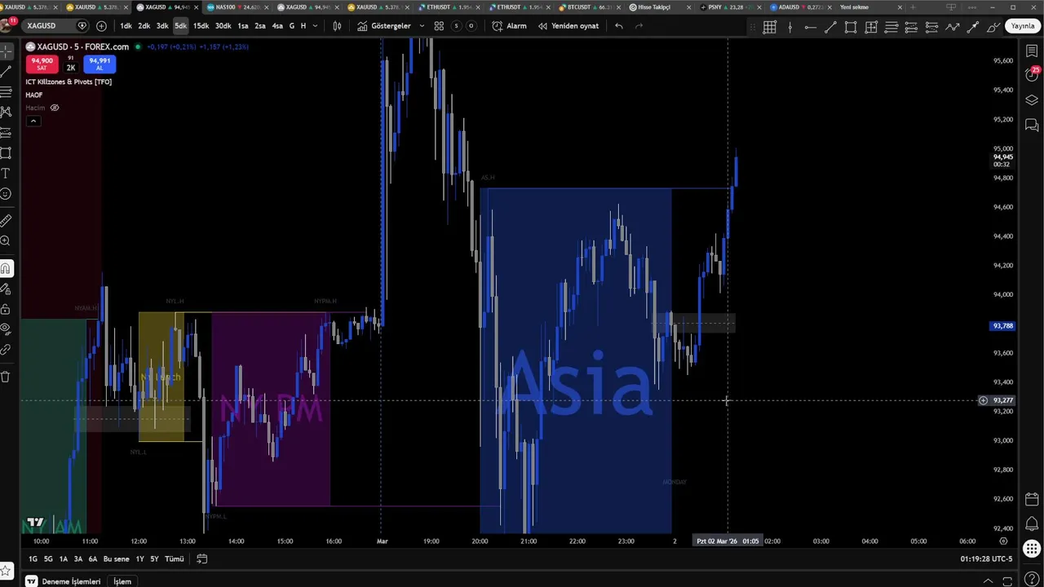Select the grid drawing favorite tool
This screenshot has width=1044, height=587.
[769, 27]
